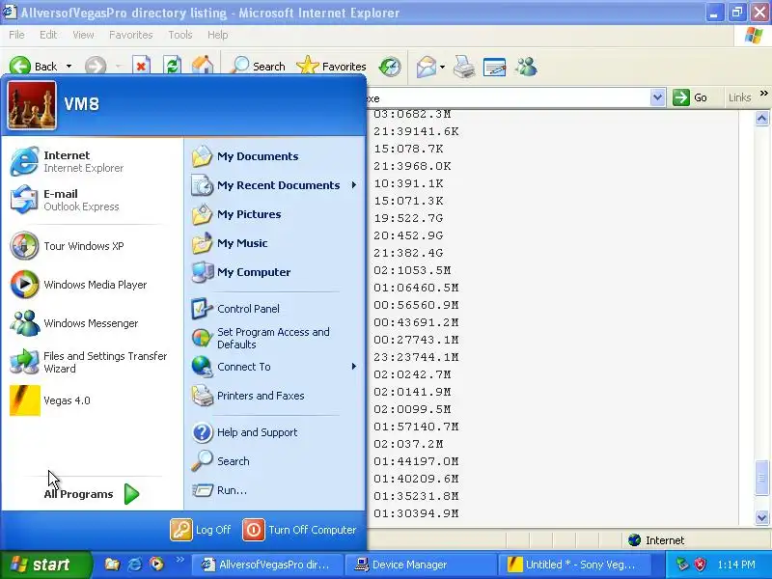Click Media Player quick launch icon
772x579 pixels.
[x=156, y=565]
